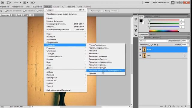Click the Lock transparent pixels icon
Image resolution: width=192 pixels, height=108 pixels.
(x=149, y=45)
